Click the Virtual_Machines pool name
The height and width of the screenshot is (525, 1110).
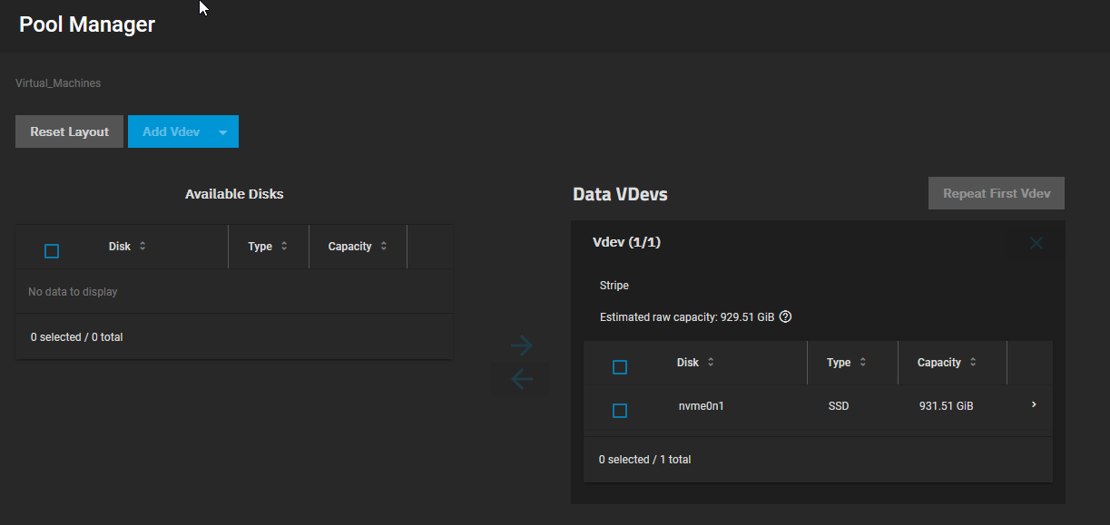click(x=58, y=83)
